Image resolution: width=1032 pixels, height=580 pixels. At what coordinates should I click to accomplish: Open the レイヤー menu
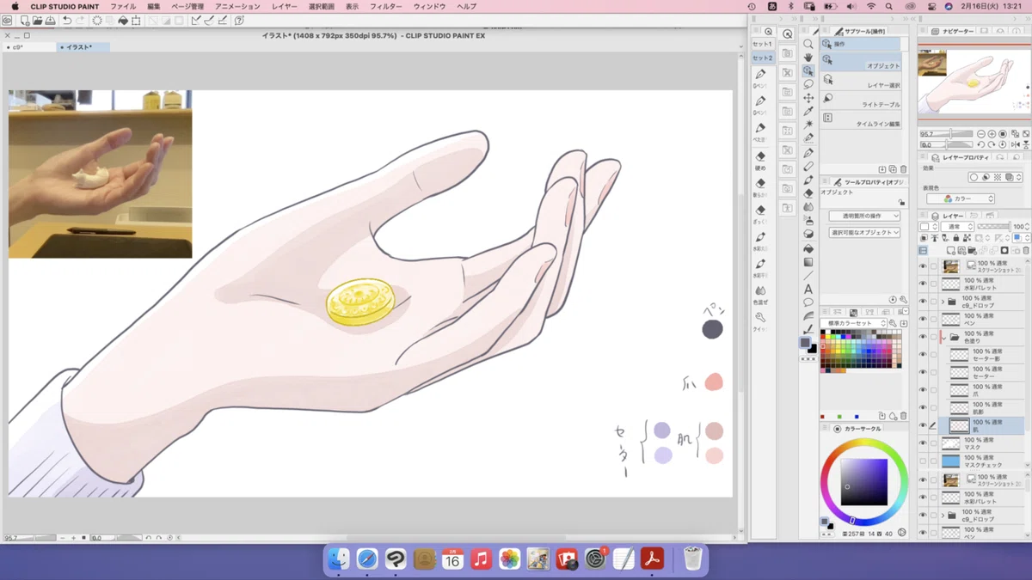click(x=285, y=6)
